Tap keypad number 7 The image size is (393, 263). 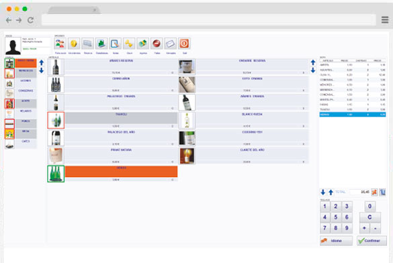324,228
